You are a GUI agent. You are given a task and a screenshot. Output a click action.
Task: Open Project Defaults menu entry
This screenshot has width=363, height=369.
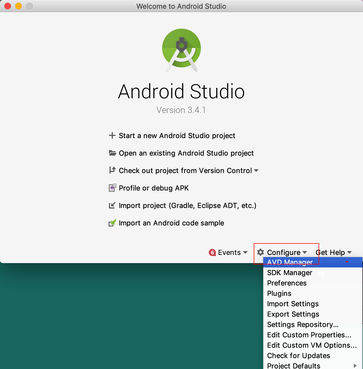click(313, 365)
